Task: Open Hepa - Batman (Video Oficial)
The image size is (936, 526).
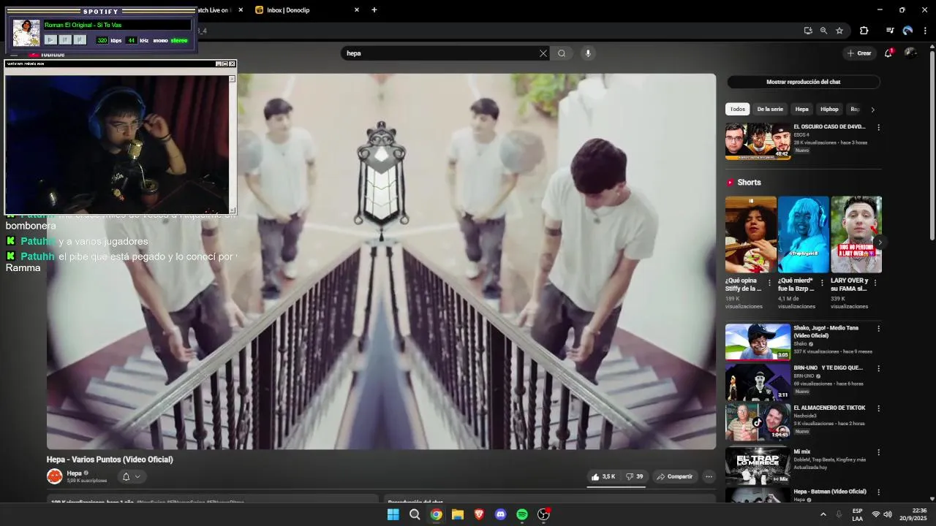Action: 829,492
